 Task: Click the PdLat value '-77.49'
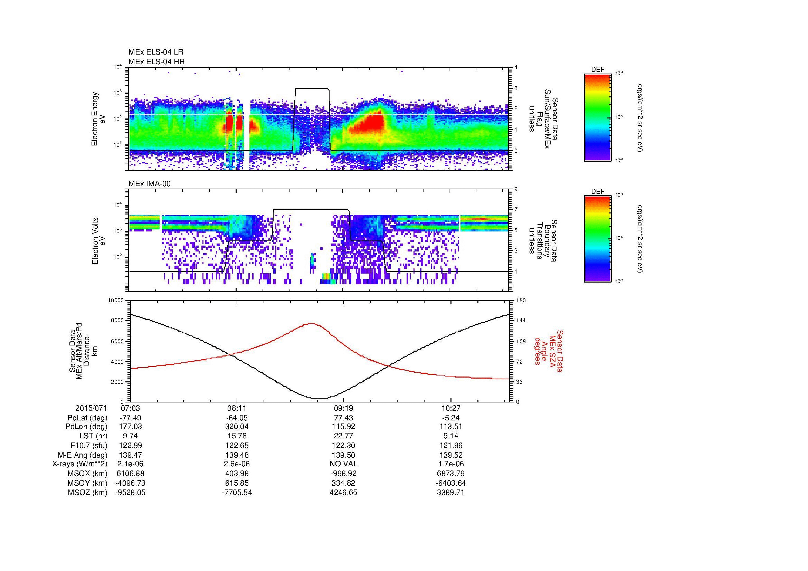pos(130,418)
